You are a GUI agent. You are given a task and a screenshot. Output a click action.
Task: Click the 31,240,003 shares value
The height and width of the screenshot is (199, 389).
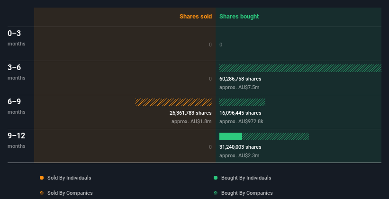pyautogui.click(x=240, y=147)
